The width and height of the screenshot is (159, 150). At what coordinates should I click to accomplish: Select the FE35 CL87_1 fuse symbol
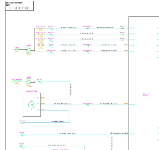tap(40, 28)
